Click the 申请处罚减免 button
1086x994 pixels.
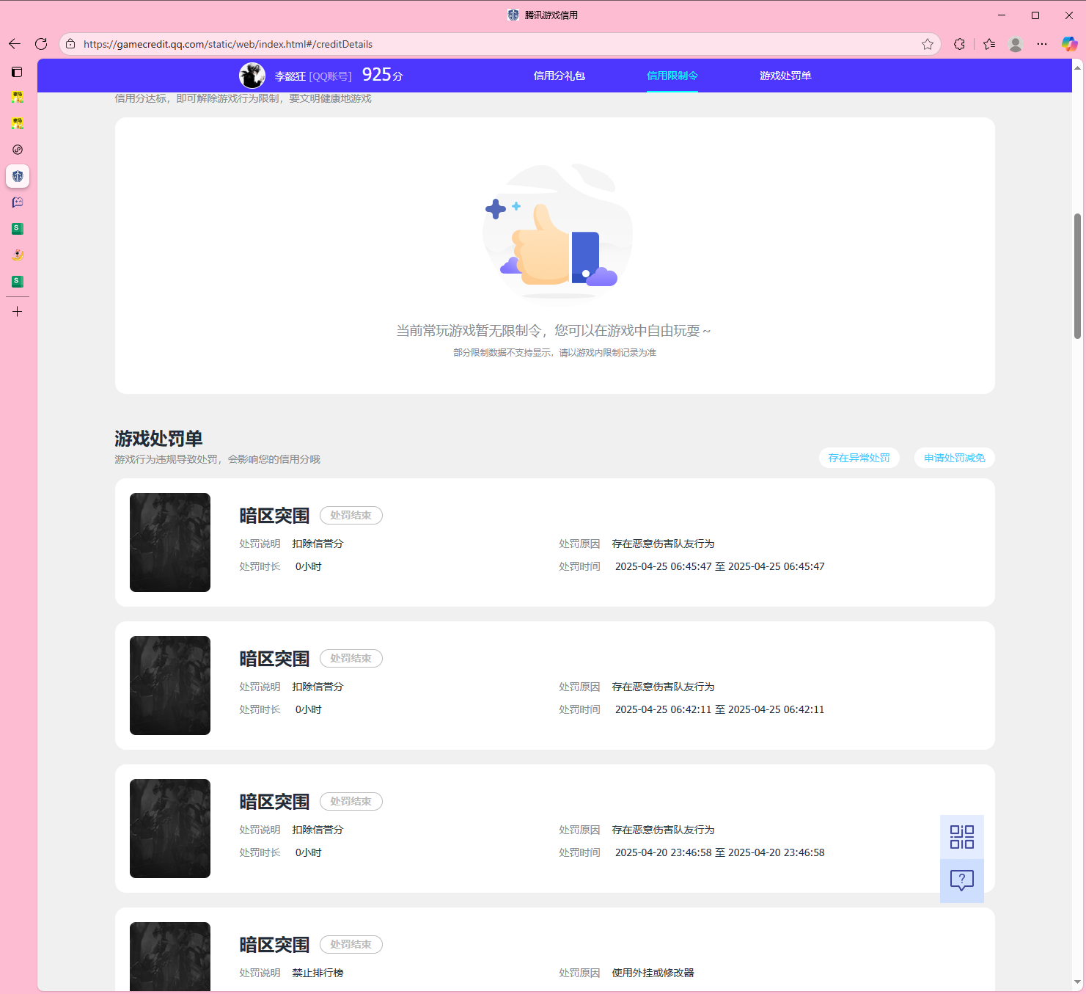(955, 458)
